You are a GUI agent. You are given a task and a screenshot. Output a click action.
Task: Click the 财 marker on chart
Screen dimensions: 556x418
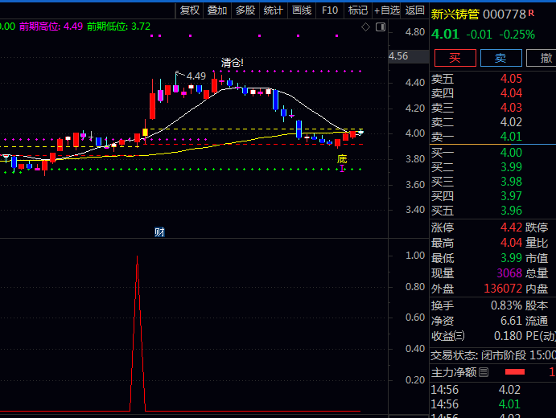point(159,232)
